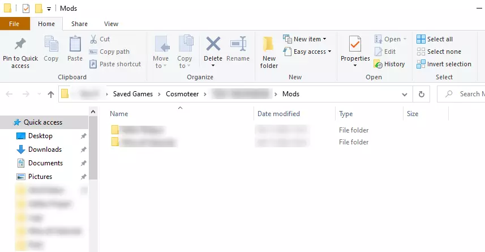Choose Select all in the ribbon

point(435,39)
